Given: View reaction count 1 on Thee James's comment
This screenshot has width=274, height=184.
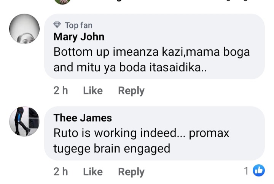Looking at the screenshot, I should click(246, 171).
